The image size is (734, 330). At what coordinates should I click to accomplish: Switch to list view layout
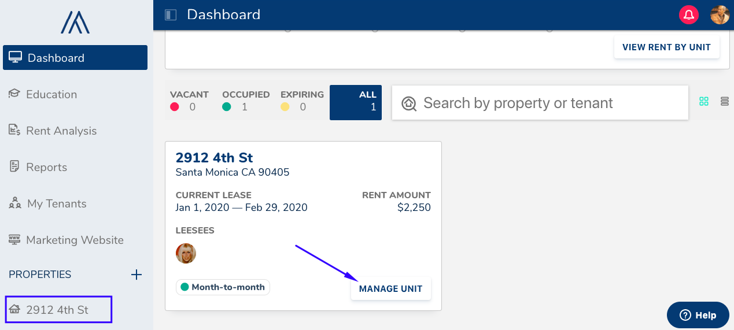pyautogui.click(x=724, y=102)
